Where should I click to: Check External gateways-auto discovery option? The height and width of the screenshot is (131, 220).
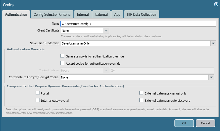coord(142,100)
